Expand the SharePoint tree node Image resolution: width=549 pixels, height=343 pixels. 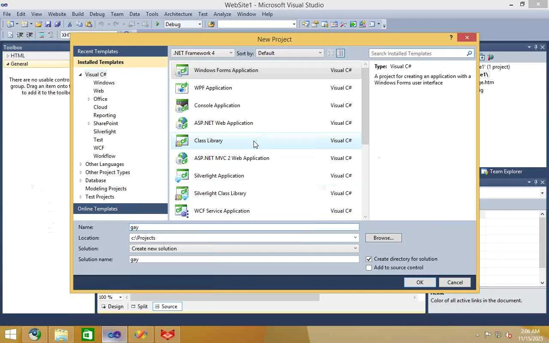point(89,123)
